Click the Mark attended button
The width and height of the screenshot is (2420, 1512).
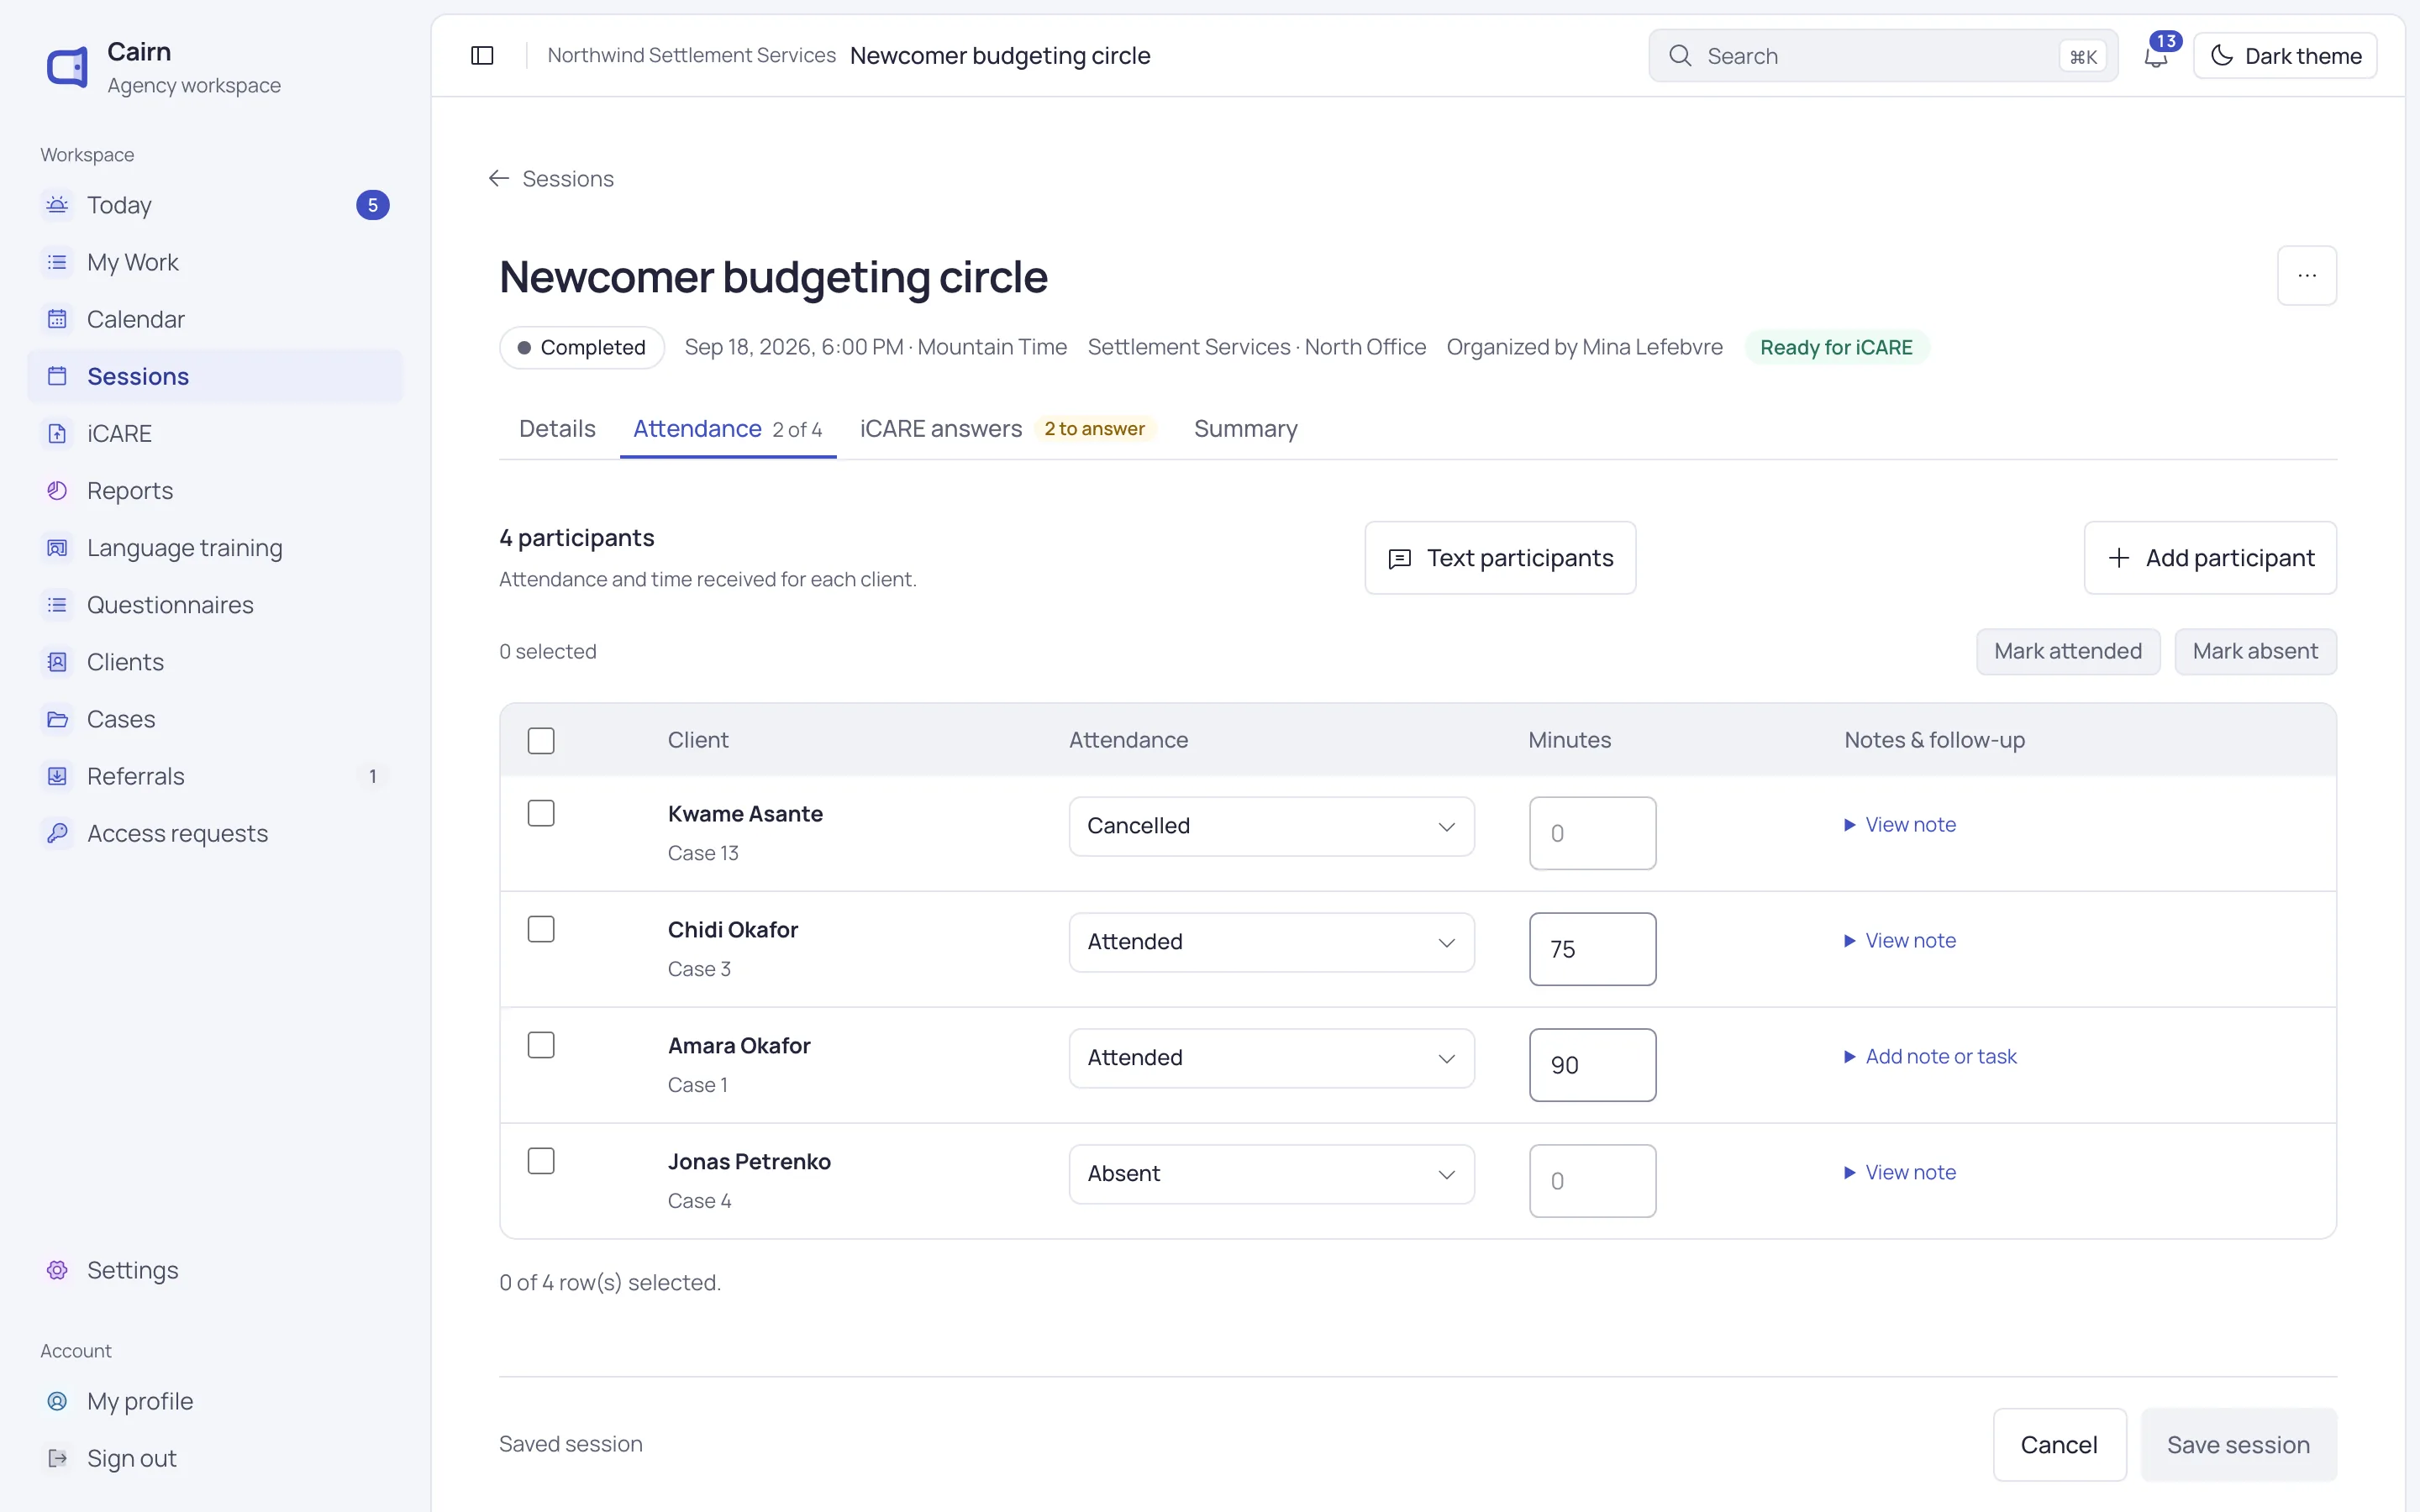pos(2068,652)
